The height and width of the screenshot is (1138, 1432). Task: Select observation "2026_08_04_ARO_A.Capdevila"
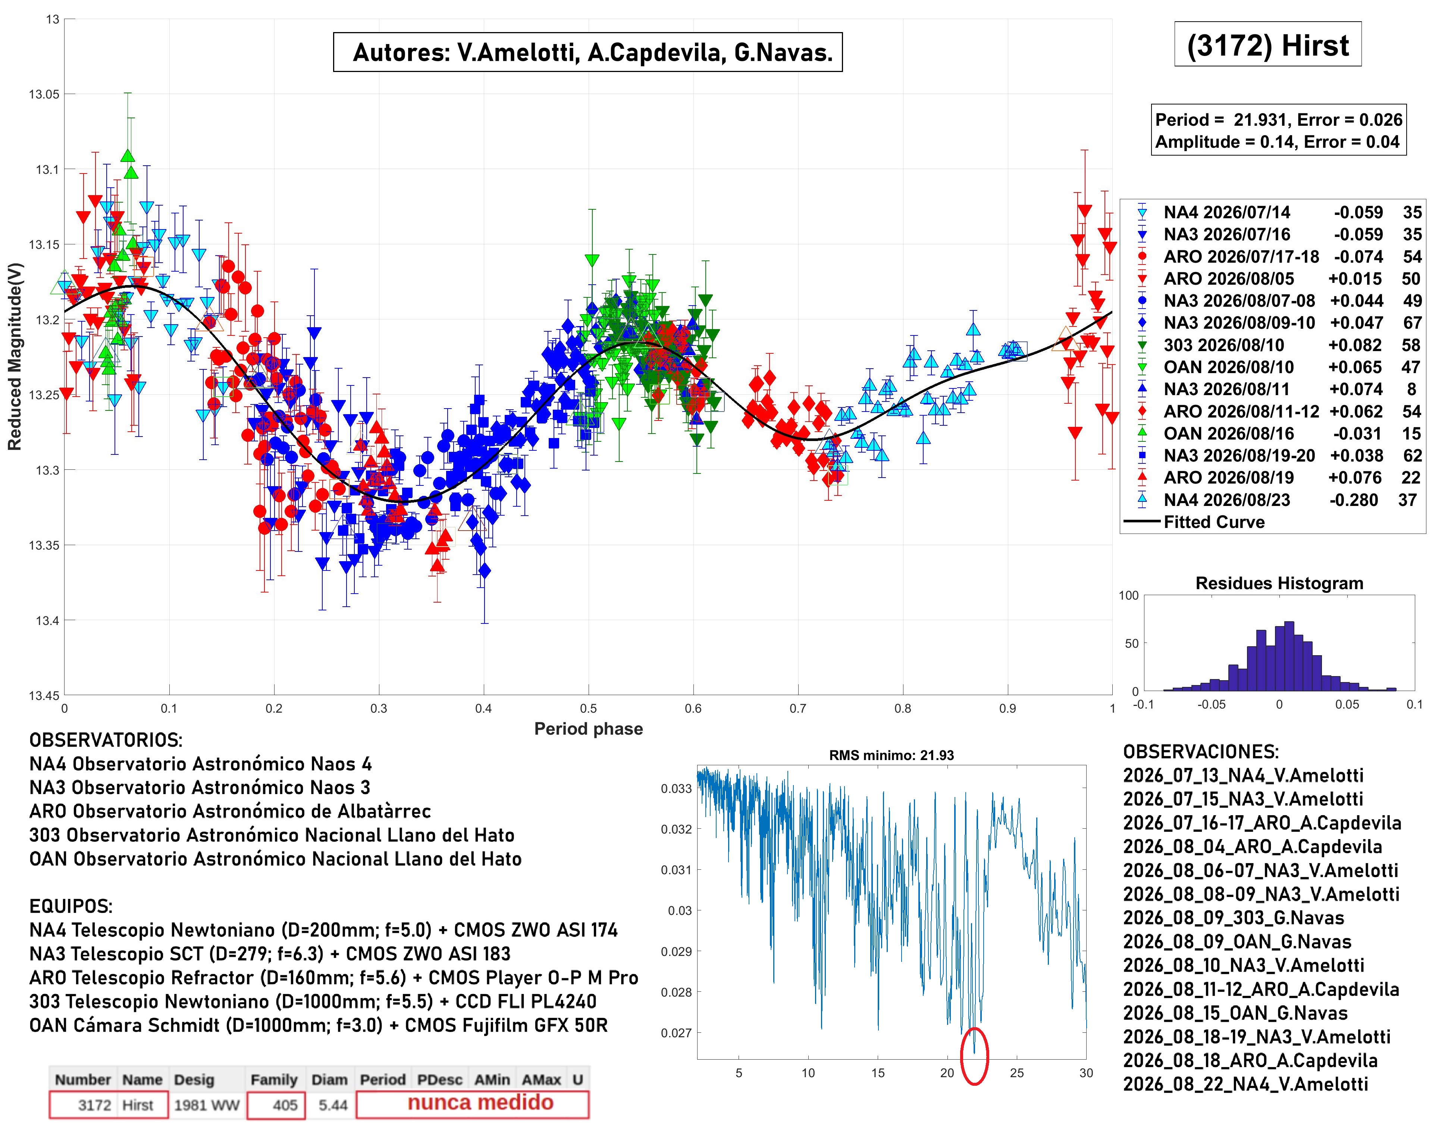[1253, 847]
